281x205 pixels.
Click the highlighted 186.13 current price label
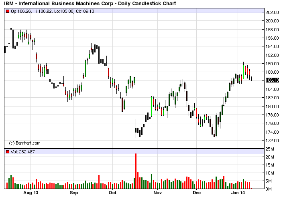272,80
